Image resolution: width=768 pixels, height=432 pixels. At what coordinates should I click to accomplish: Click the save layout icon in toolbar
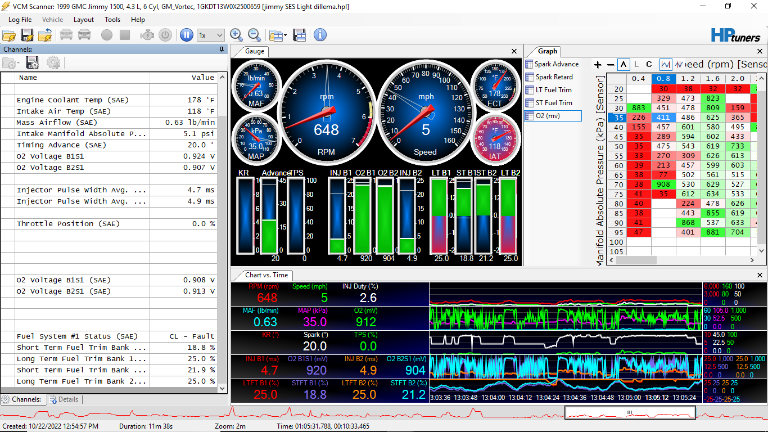pos(300,35)
